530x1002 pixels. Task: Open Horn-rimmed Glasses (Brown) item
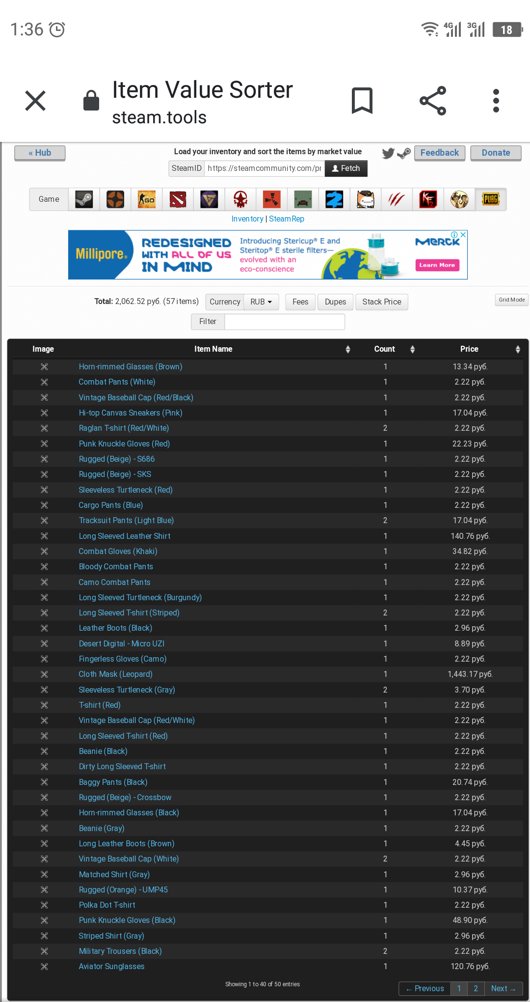(131, 366)
